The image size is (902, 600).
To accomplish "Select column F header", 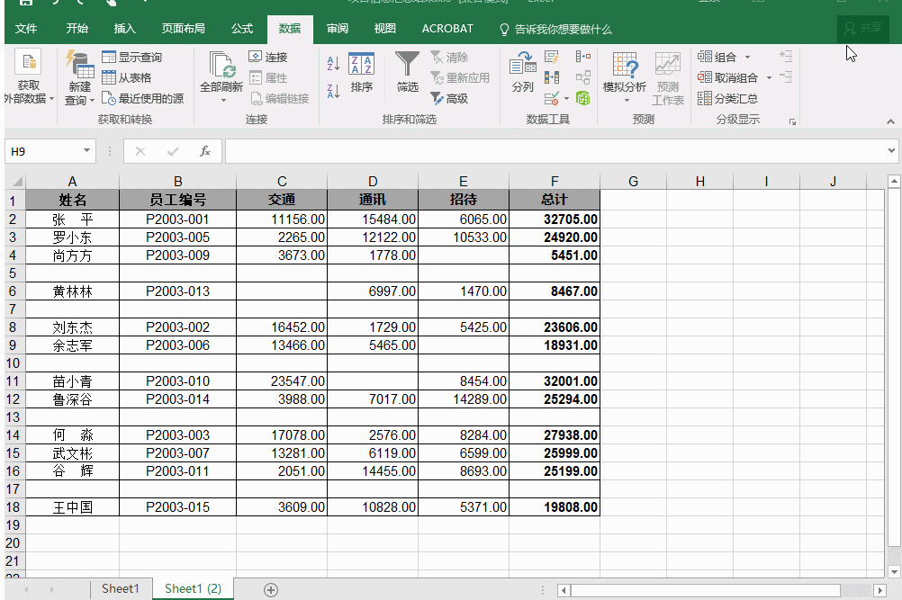I will (x=555, y=182).
